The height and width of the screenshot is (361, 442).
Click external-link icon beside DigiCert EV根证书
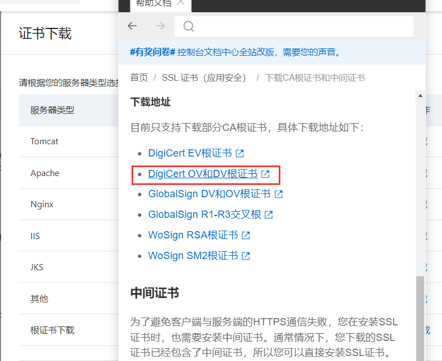tap(240, 154)
